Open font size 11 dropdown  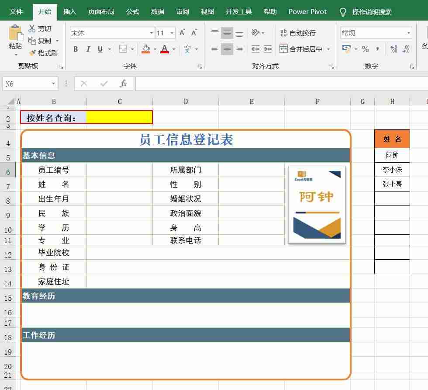[172, 33]
